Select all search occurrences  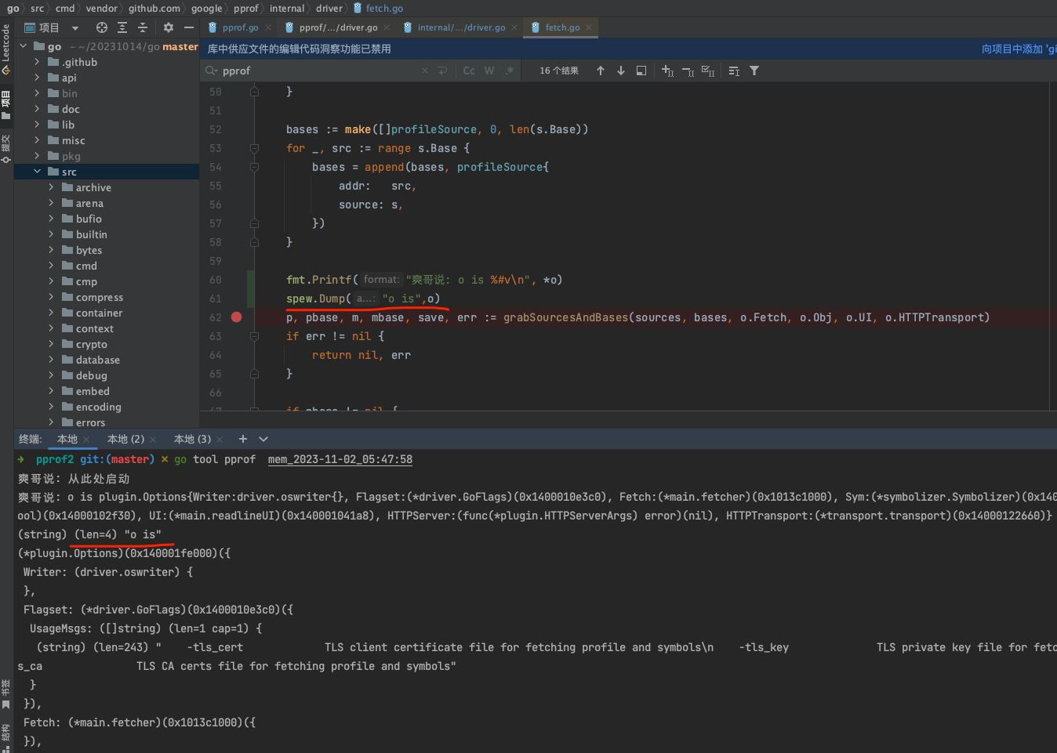pyautogui.click(x=708, y=71)
